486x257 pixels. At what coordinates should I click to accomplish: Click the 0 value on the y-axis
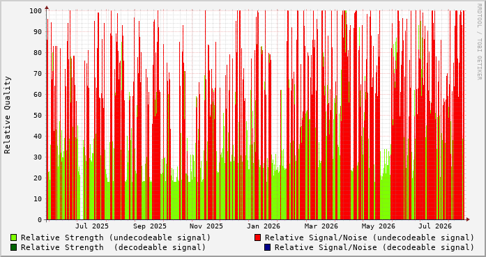[40, 220]
